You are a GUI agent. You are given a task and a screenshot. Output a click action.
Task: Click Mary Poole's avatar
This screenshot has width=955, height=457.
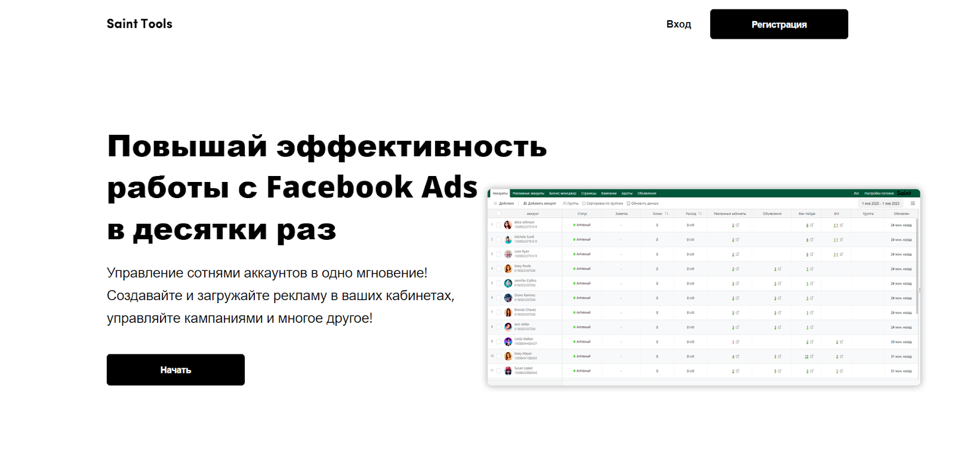[x=508, y=268]
